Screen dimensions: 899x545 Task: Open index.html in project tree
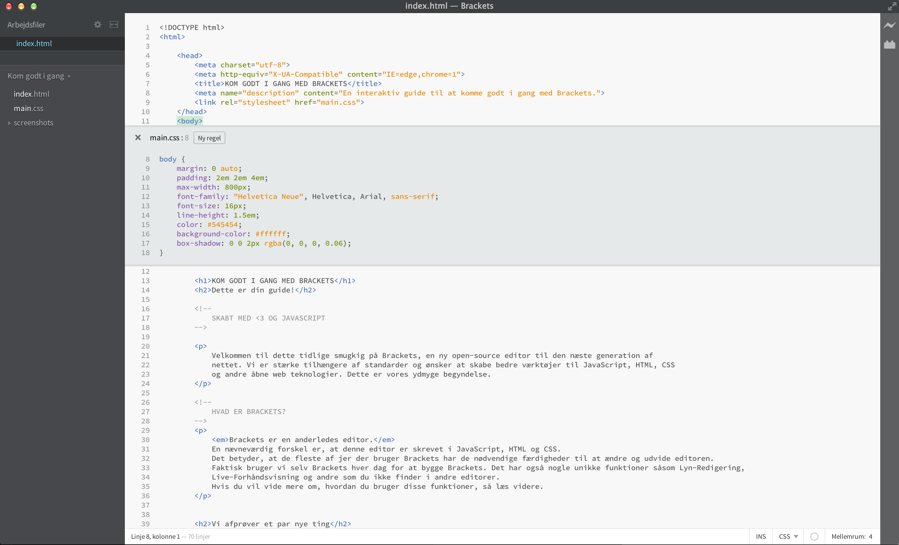32,94
